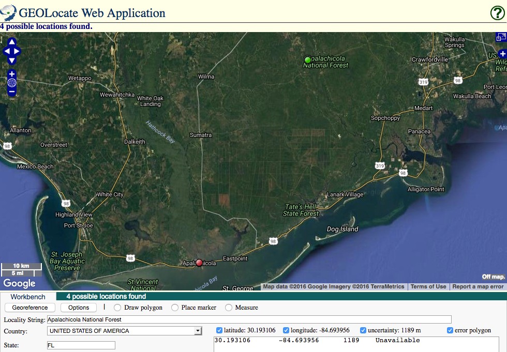The height and width of the screenshot is (352, 507).
Task: Select the Draw polygon radio button
Action: [x=117, y=308]
